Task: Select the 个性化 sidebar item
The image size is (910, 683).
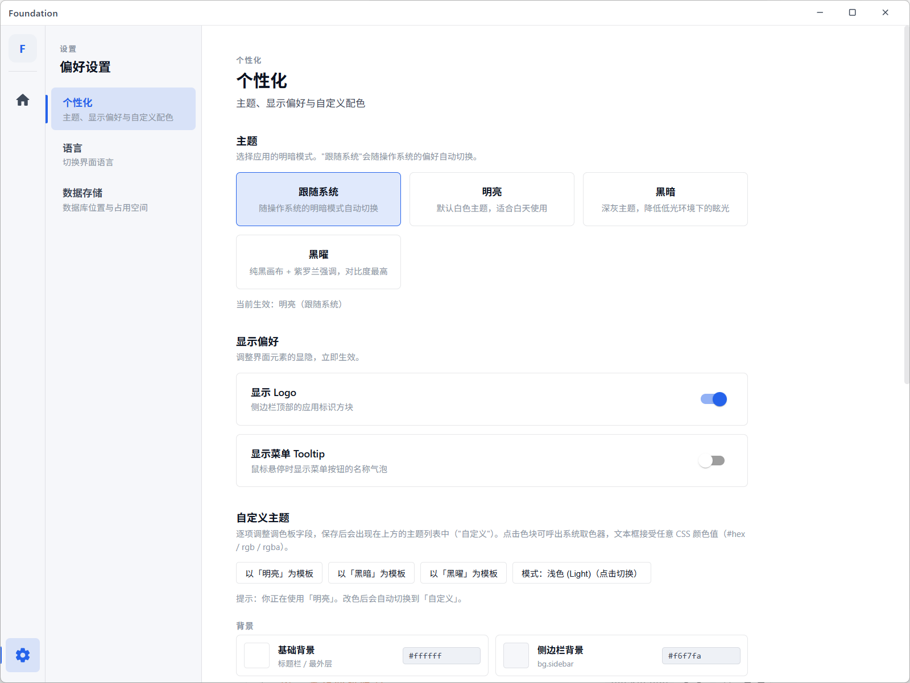Action: coord(123,109)
